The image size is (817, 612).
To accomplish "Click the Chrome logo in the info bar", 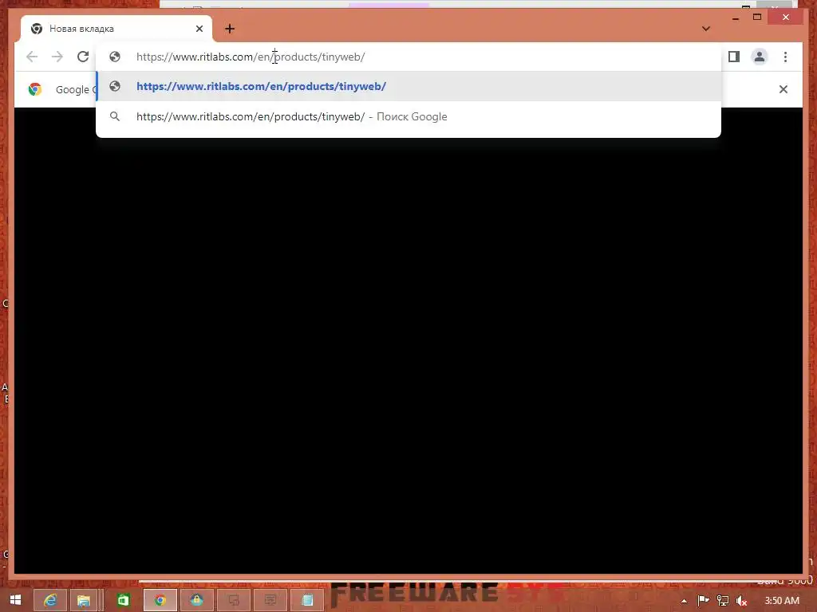I will coord(35,89).
